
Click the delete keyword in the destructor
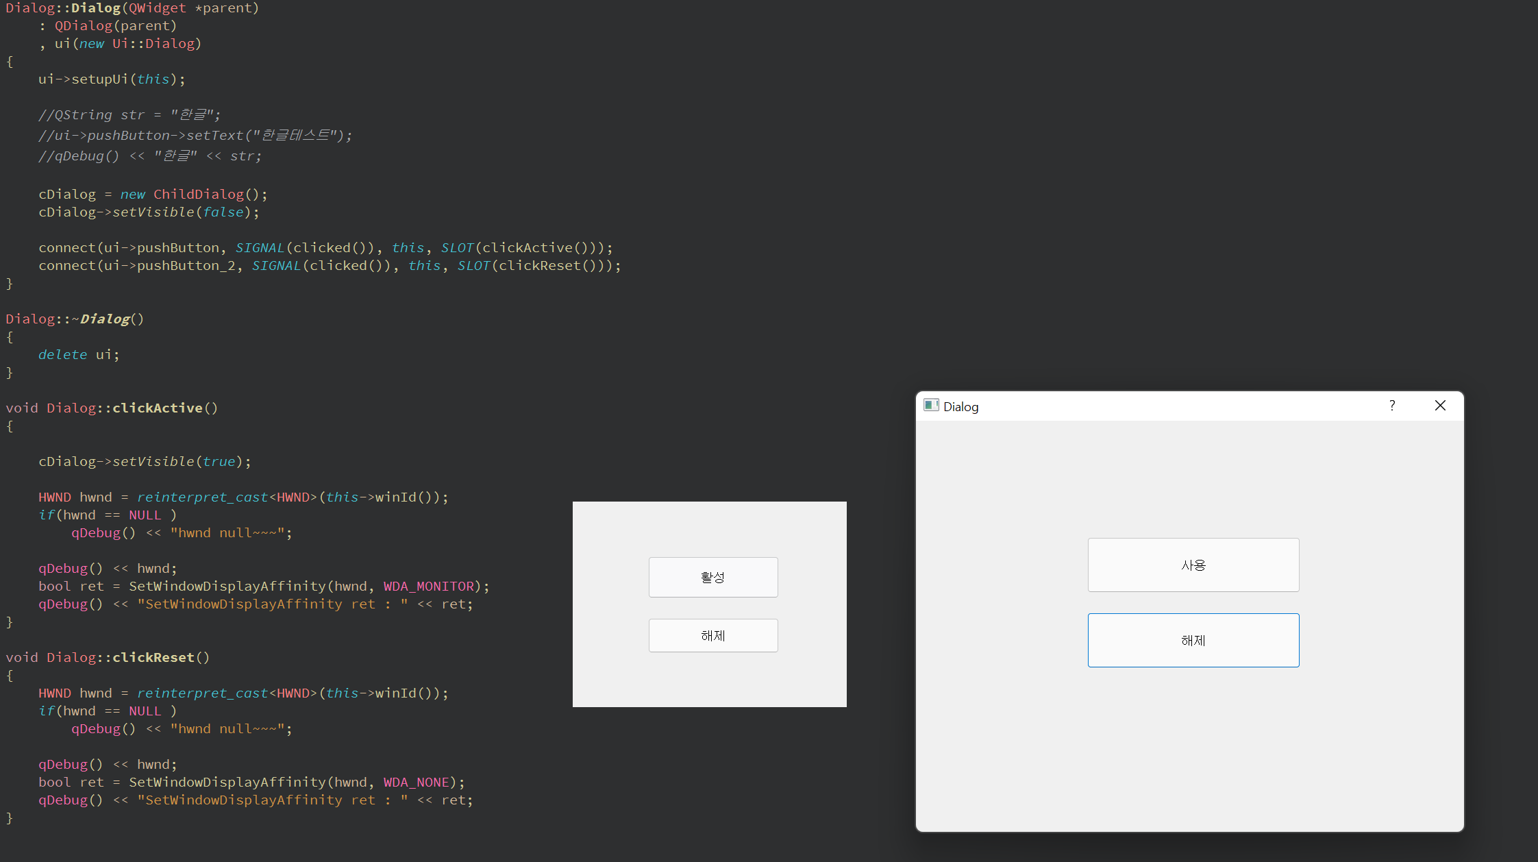click(x=62, y=354)
